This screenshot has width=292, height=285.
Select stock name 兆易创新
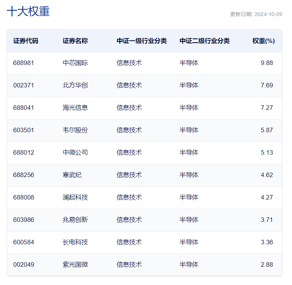click(75, 220)
